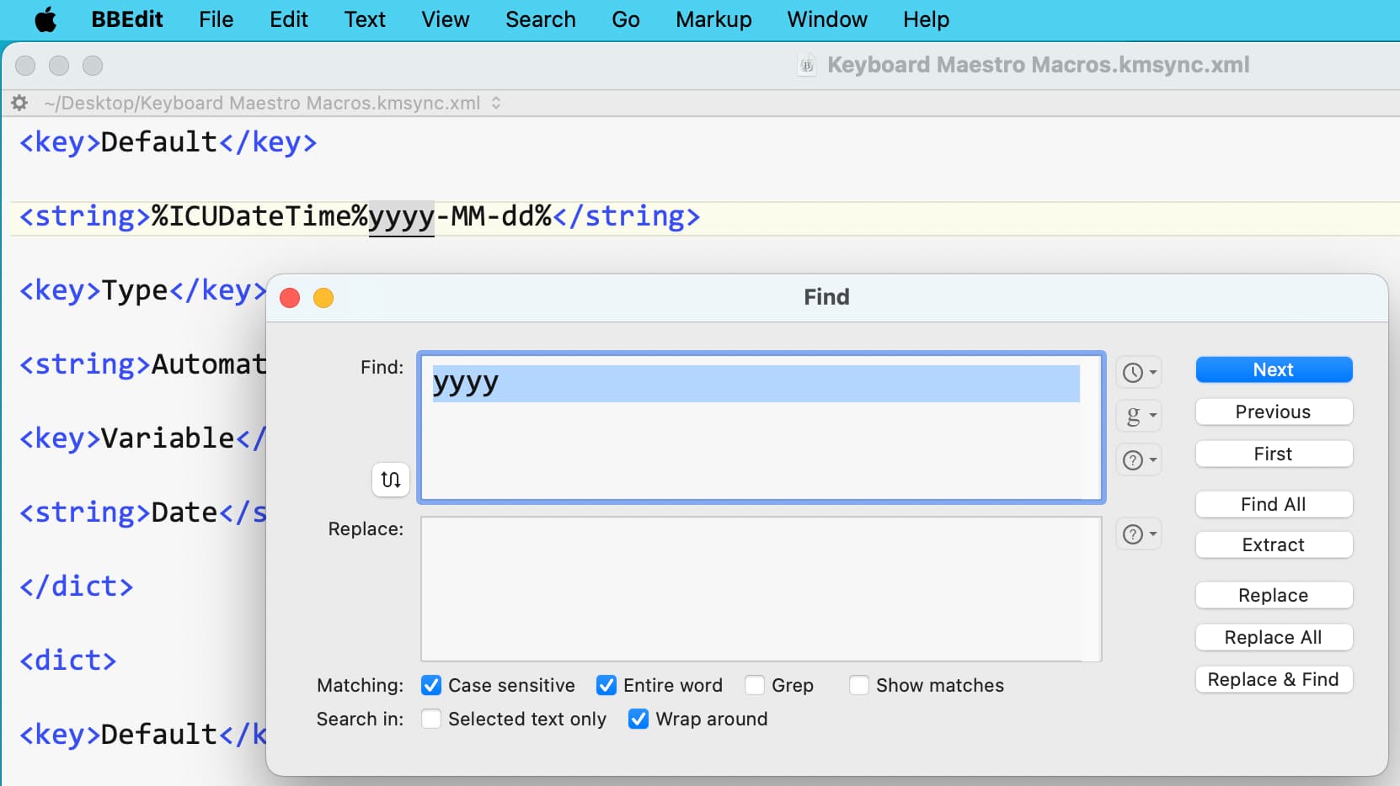The height and width of the screenshot is (786, 1400).
Task: Open the Window menu
Action: [827, 19]
